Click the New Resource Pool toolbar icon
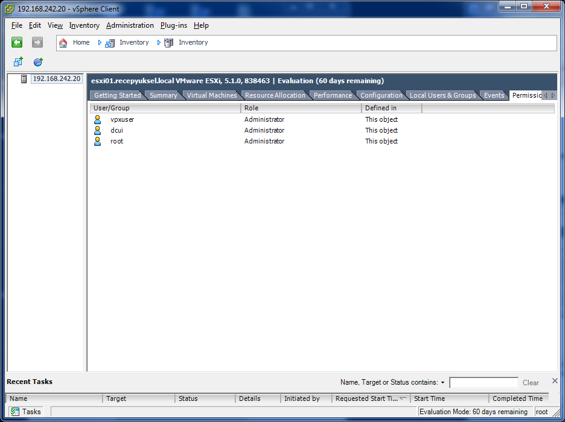This screenshot has width=565, height=422. 38,62
